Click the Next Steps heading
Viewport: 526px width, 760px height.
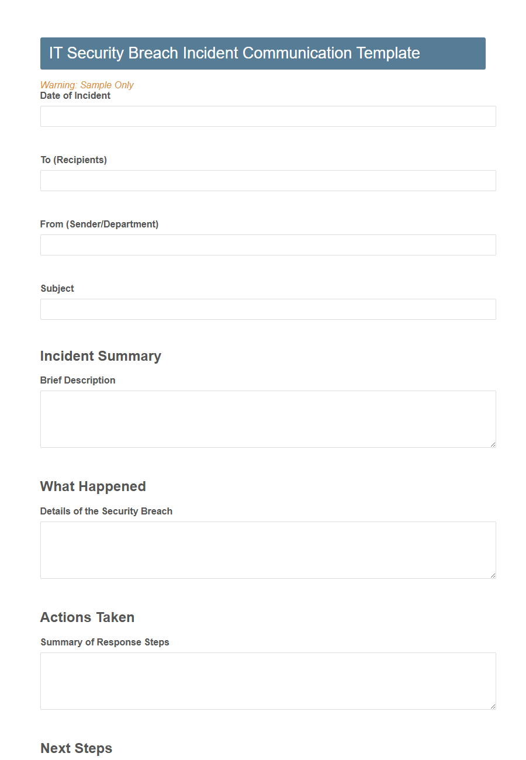(x=76, y=748)
